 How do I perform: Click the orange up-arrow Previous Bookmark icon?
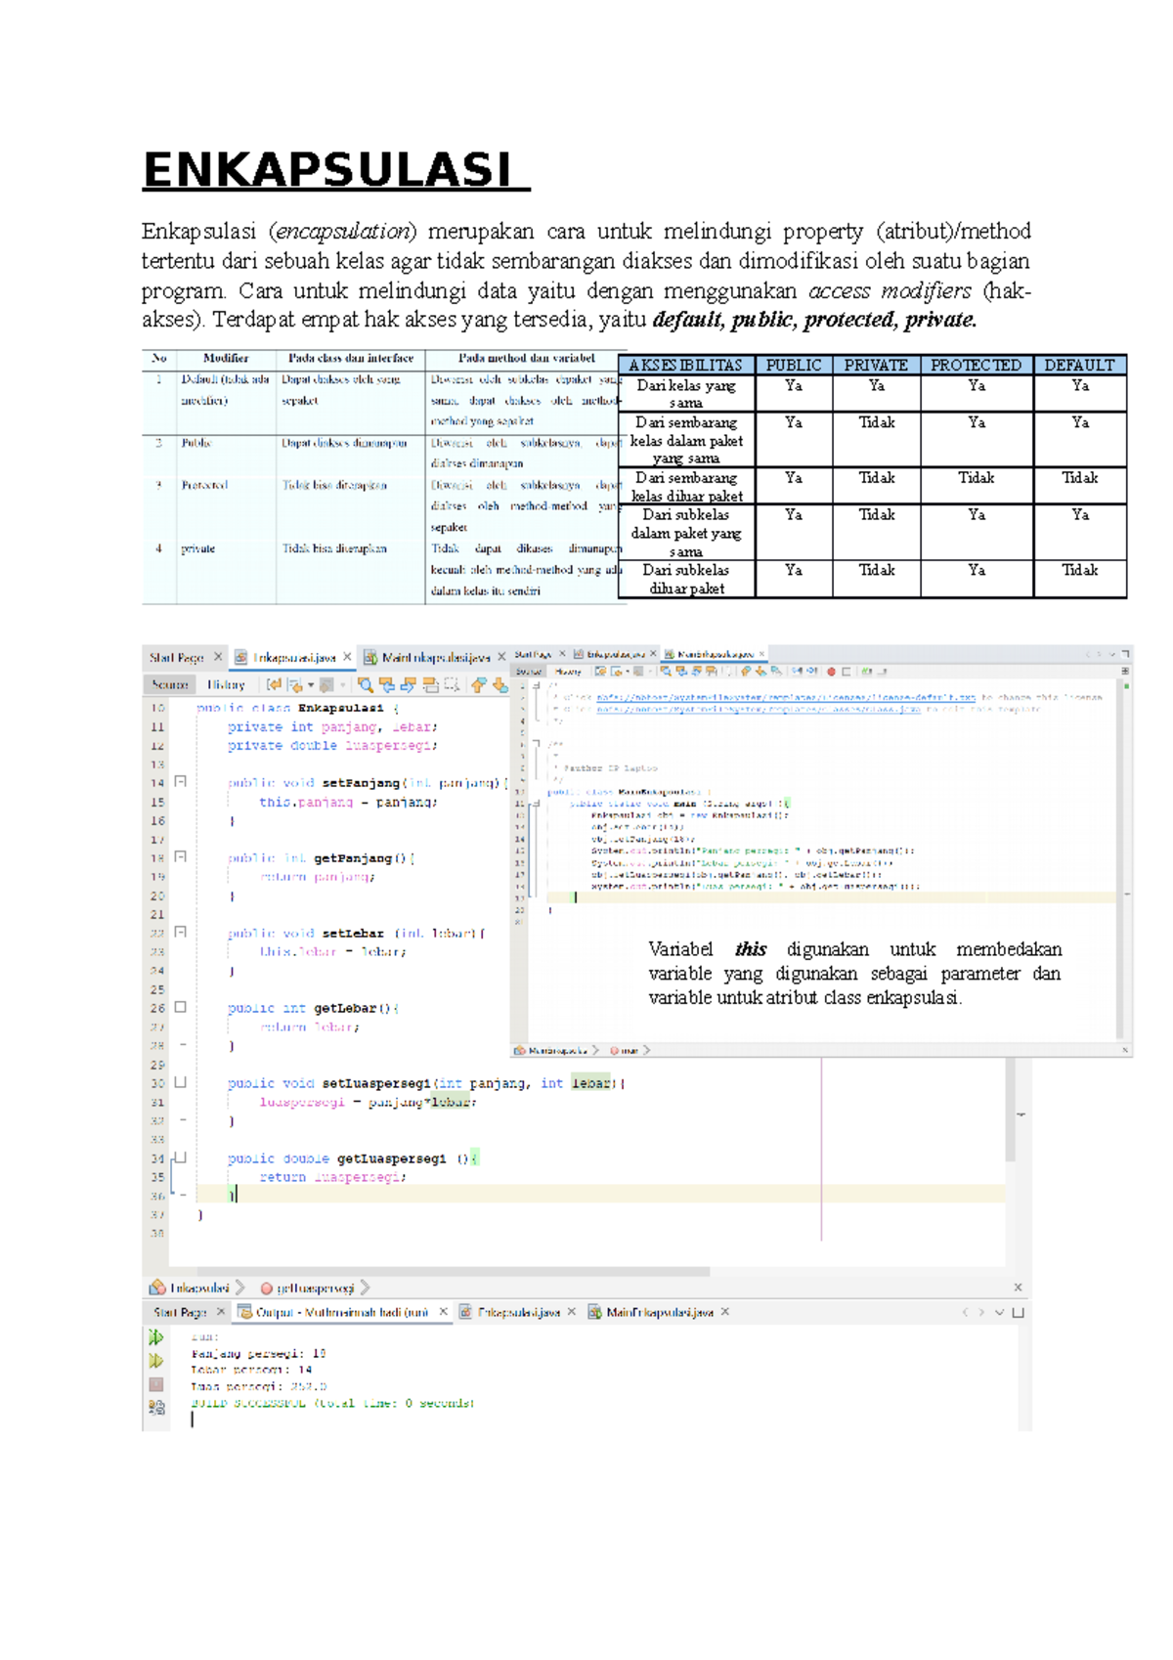(x=478, y=685)
